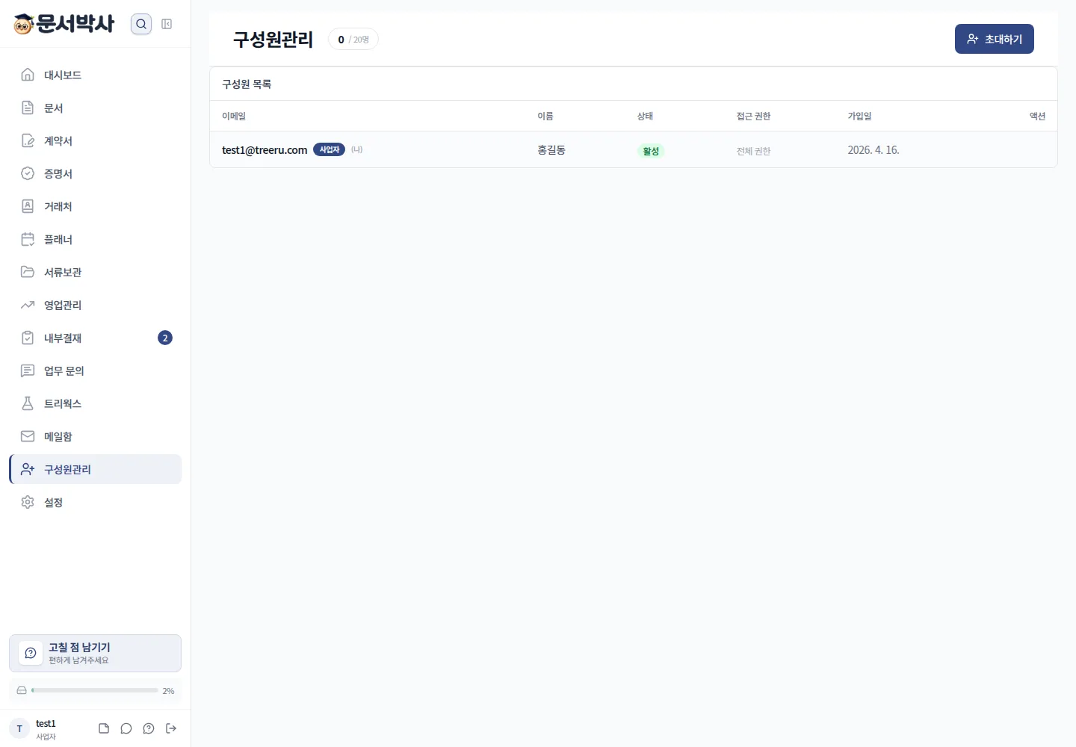This screenshot has height=747, width=1076.
Task: Click the 이메일 column header
Action: click(234, 116)
